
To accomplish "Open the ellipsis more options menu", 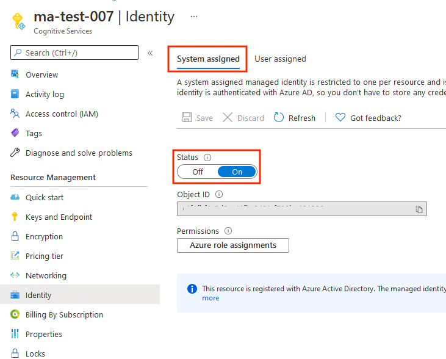I will [x=194, y=16].
